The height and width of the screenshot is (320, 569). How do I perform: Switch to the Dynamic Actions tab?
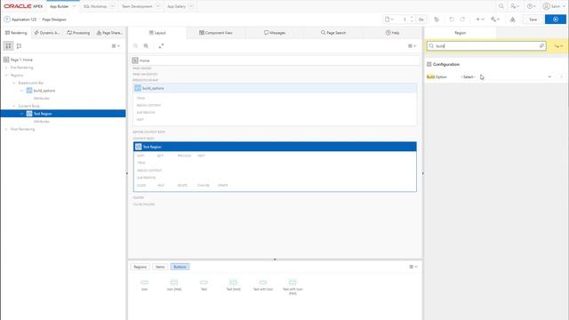(46, 33)
